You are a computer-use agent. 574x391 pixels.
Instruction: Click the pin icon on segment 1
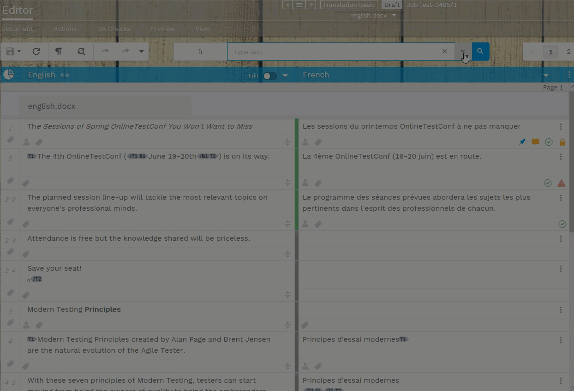pos(522,142)
